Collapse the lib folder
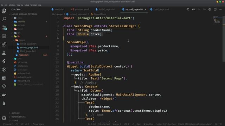225x126 pixels. pos(12,36)
